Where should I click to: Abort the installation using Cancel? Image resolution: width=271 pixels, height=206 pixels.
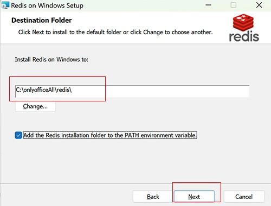click(x=244, y=197)
